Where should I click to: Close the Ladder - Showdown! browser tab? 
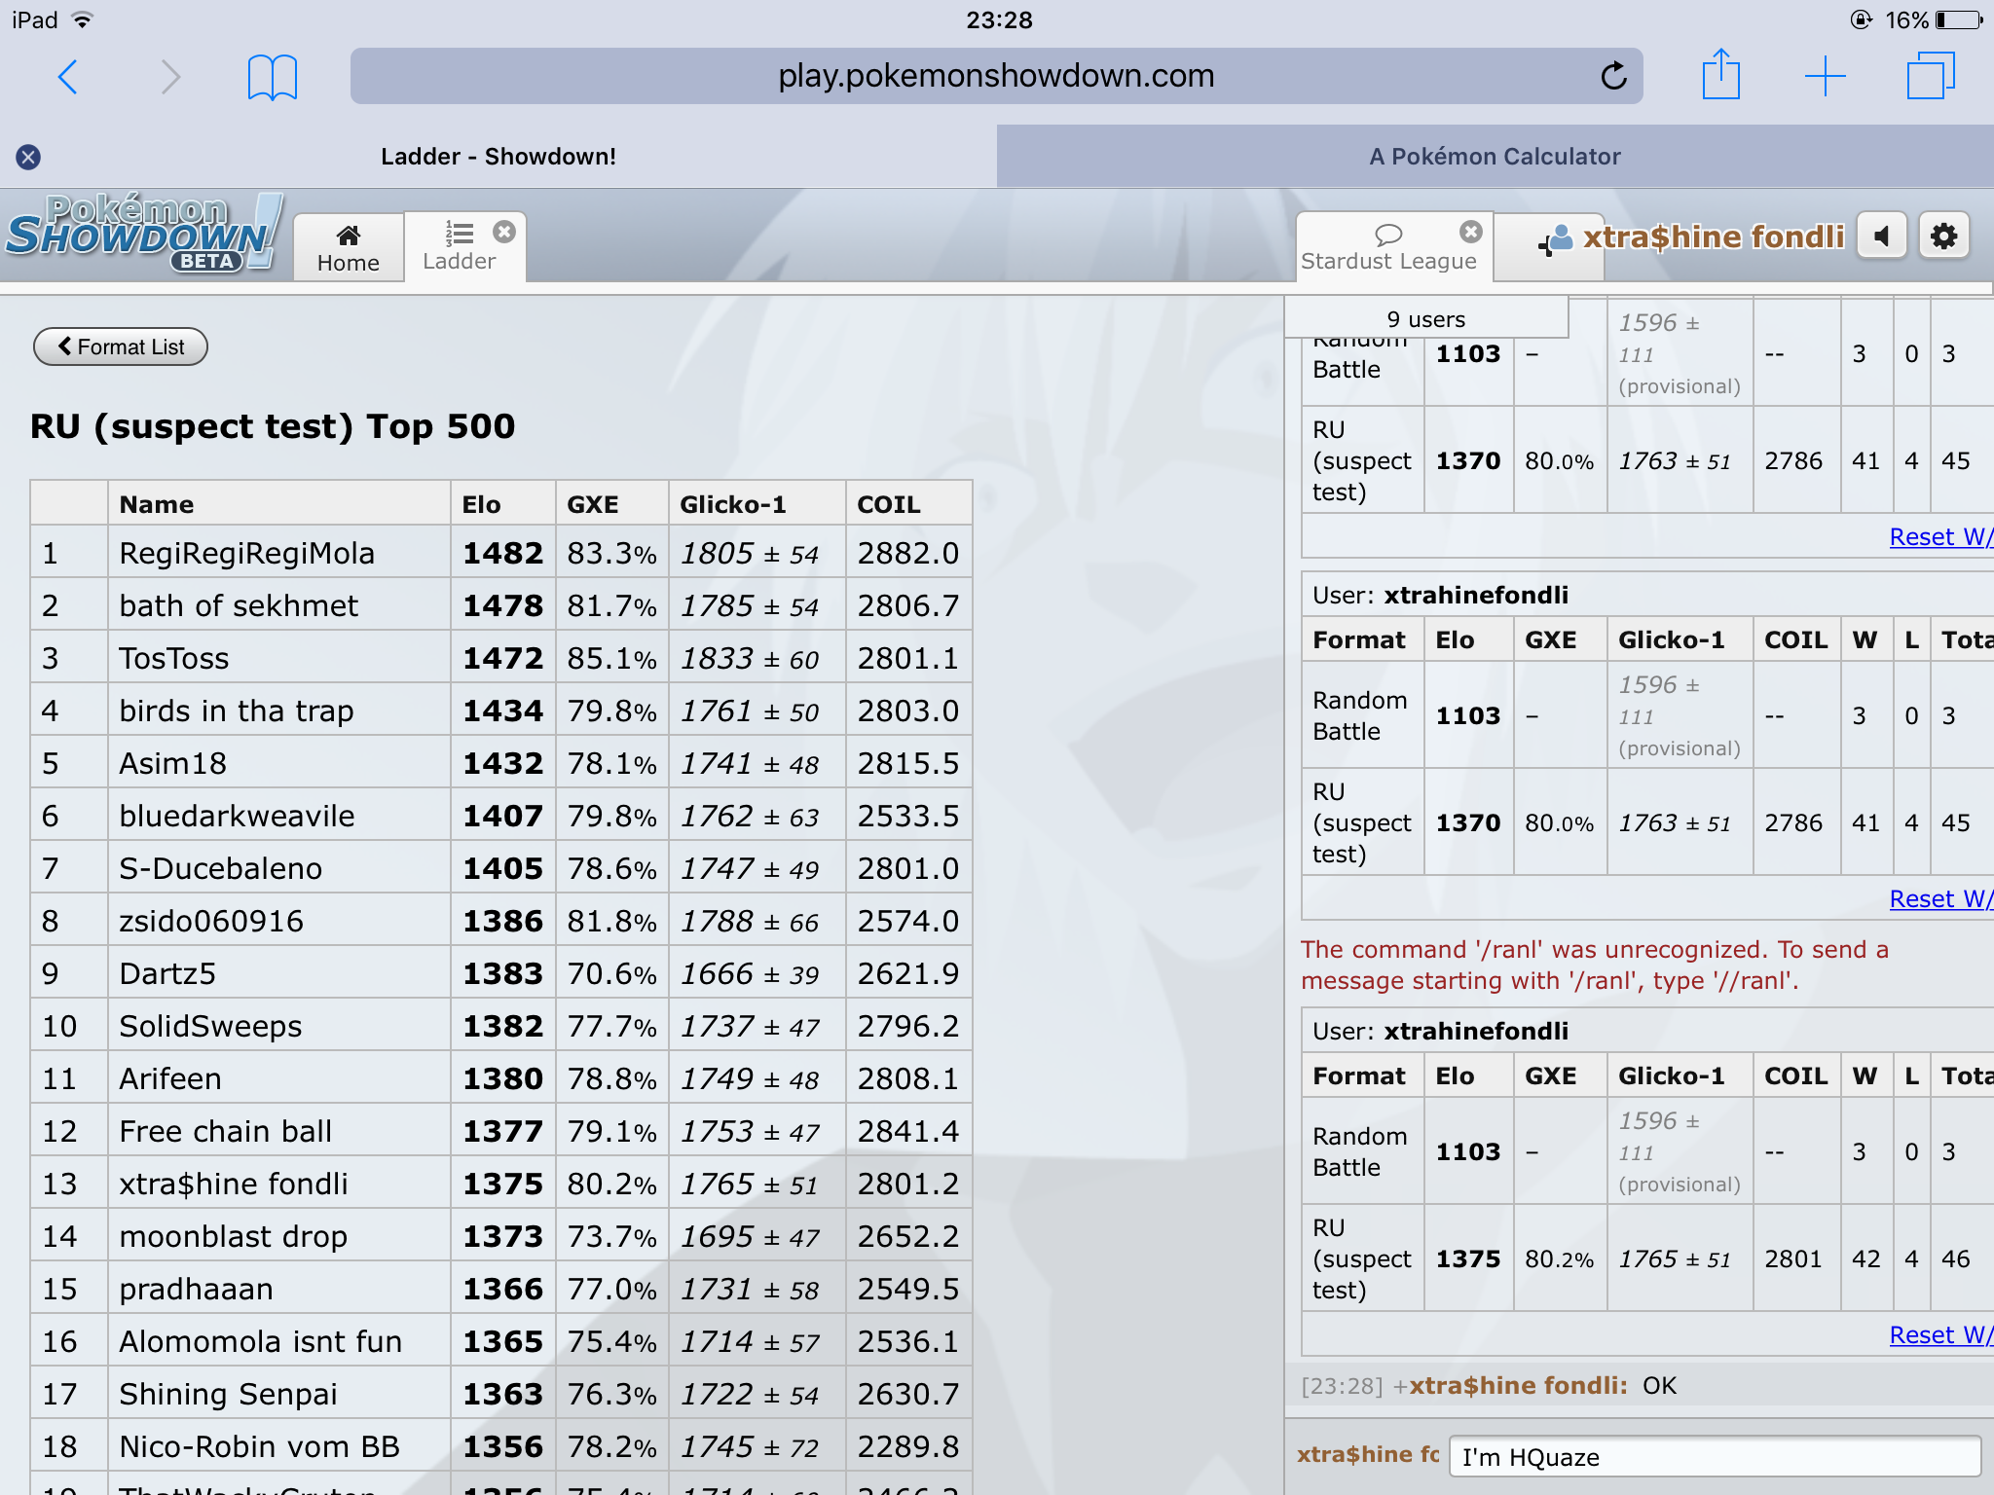[x=28, y=157]
